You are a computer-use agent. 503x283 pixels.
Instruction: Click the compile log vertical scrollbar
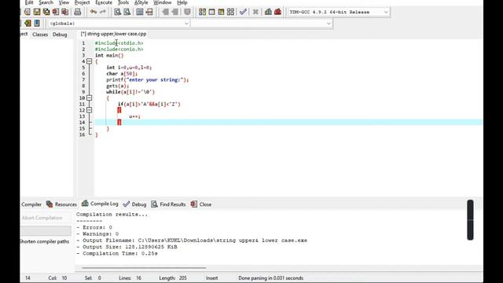click(x=470, y=220)
